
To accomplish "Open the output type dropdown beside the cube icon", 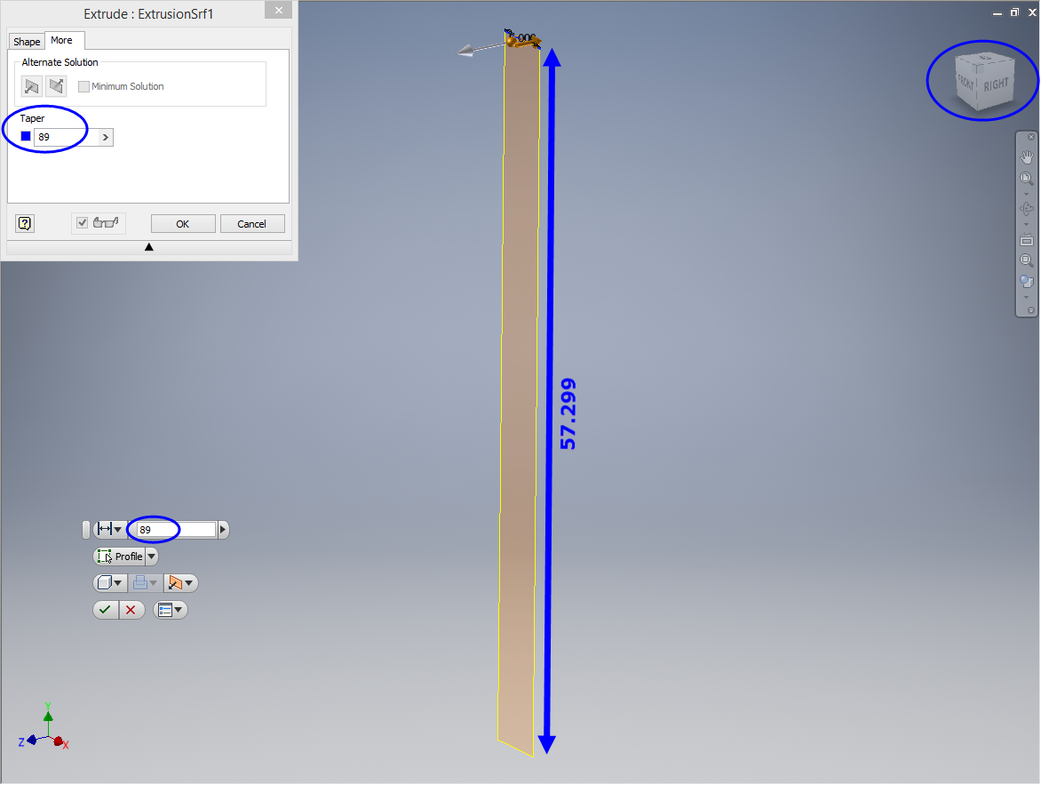I will click(x=118, y=582).
